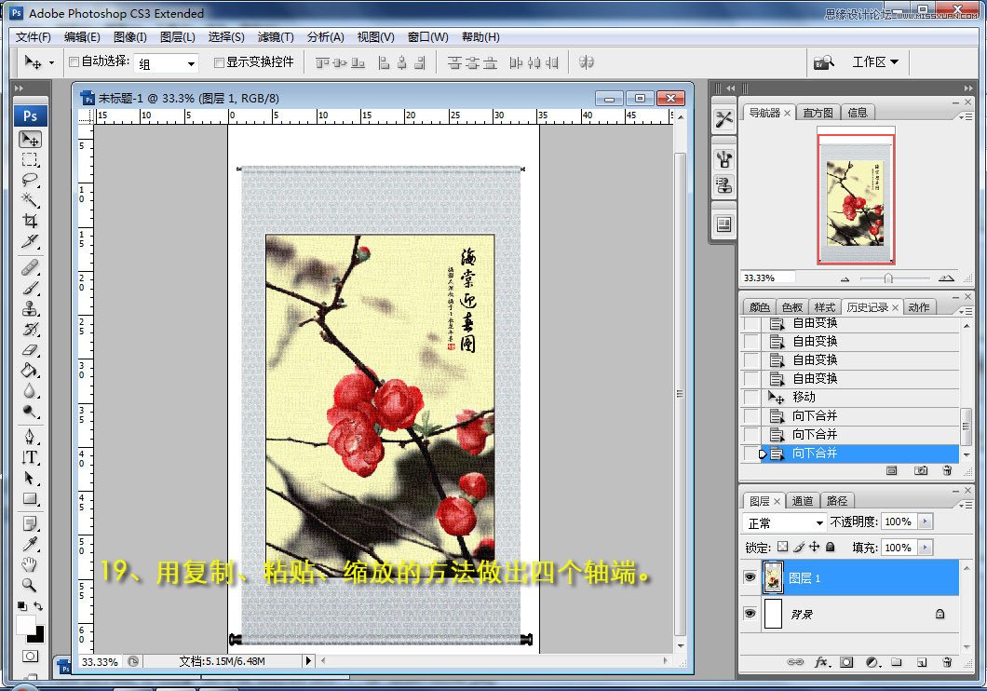Select the Pen tool
This screenshot has height=691, width=987.
point(30,436)
